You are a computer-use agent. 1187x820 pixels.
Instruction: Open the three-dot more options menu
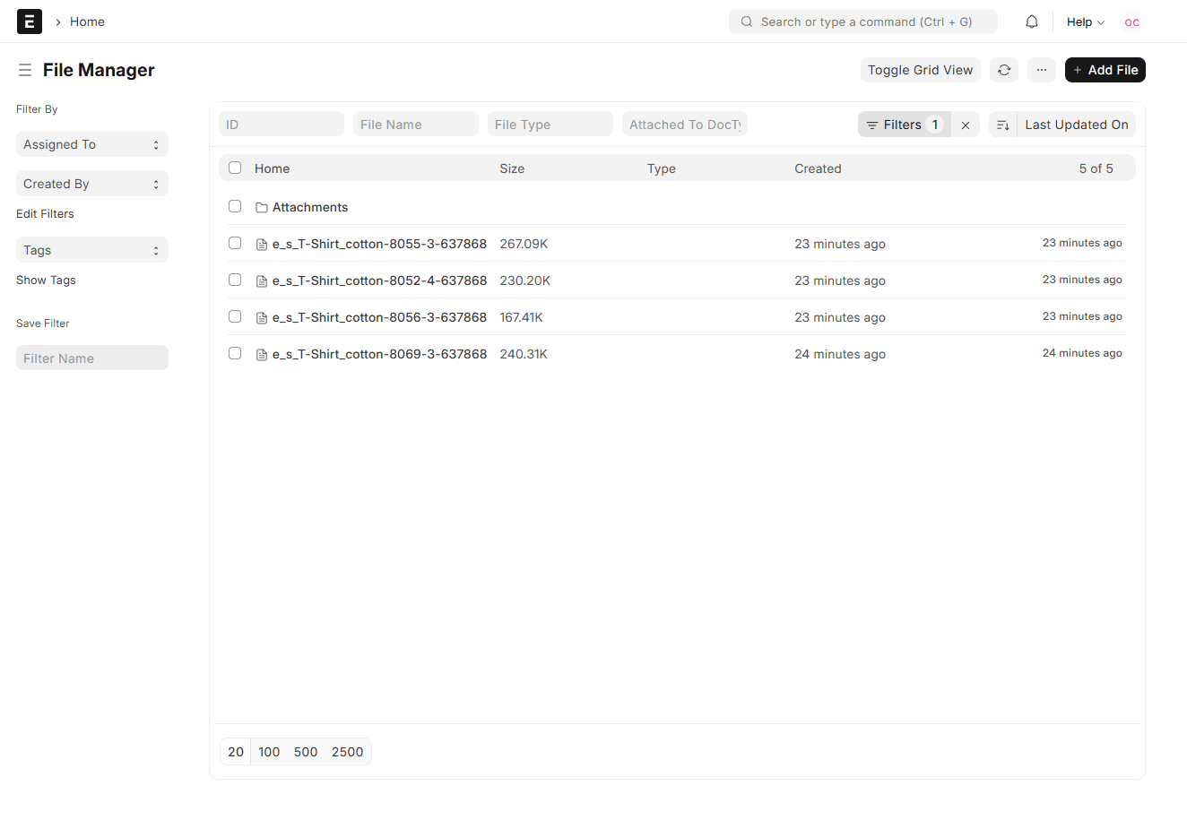tap(1042, 70)
